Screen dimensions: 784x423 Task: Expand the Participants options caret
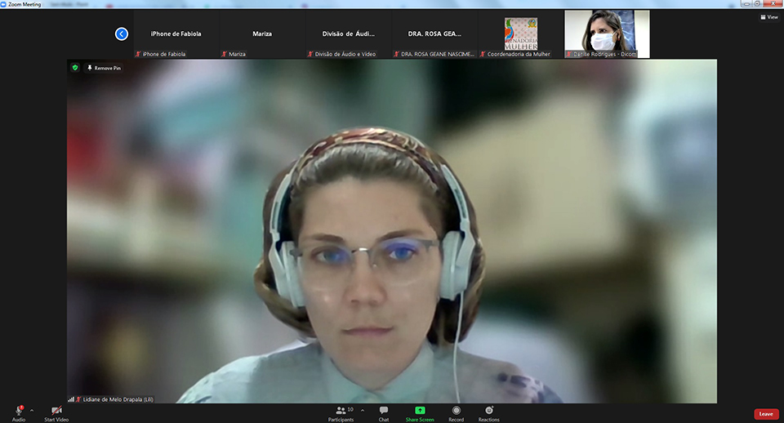[x=363, y=410]
